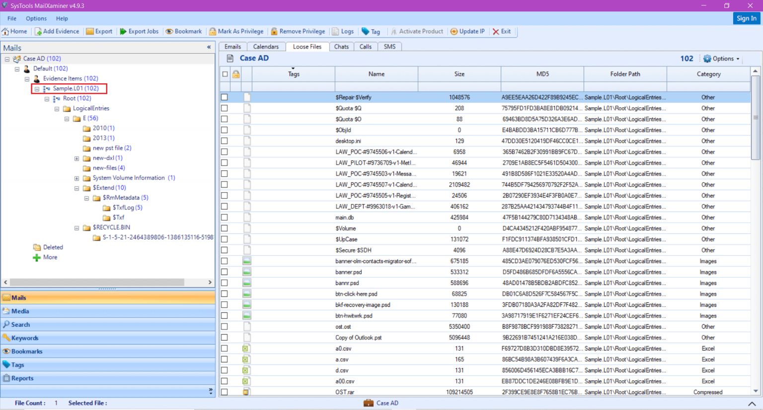Open the File menu
Viewport: 763px width, 410px height.
pyautogui.click(x=11, y=18)
